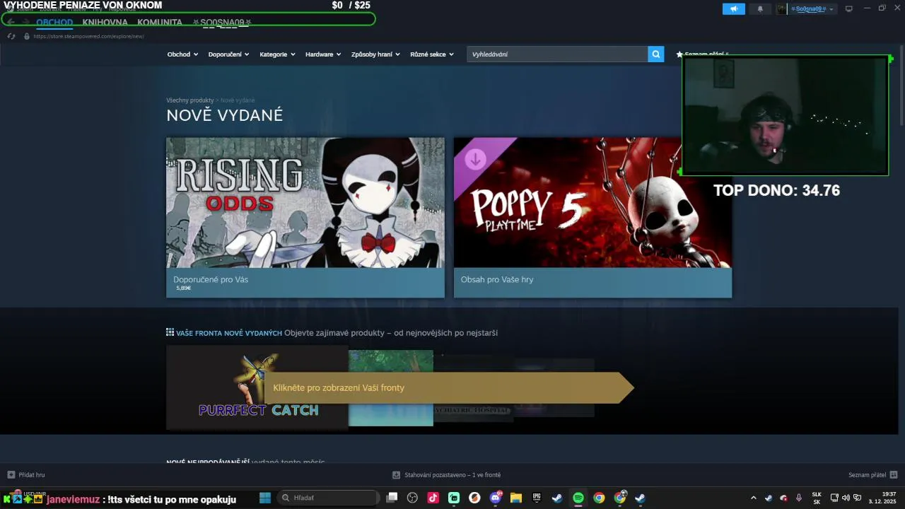
Task: Expand the So0sna09 account dropdown
Action: 812,9
